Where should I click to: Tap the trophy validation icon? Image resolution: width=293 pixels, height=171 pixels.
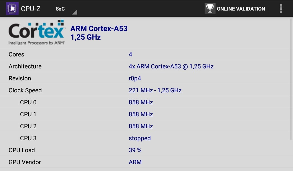point(210,9)
